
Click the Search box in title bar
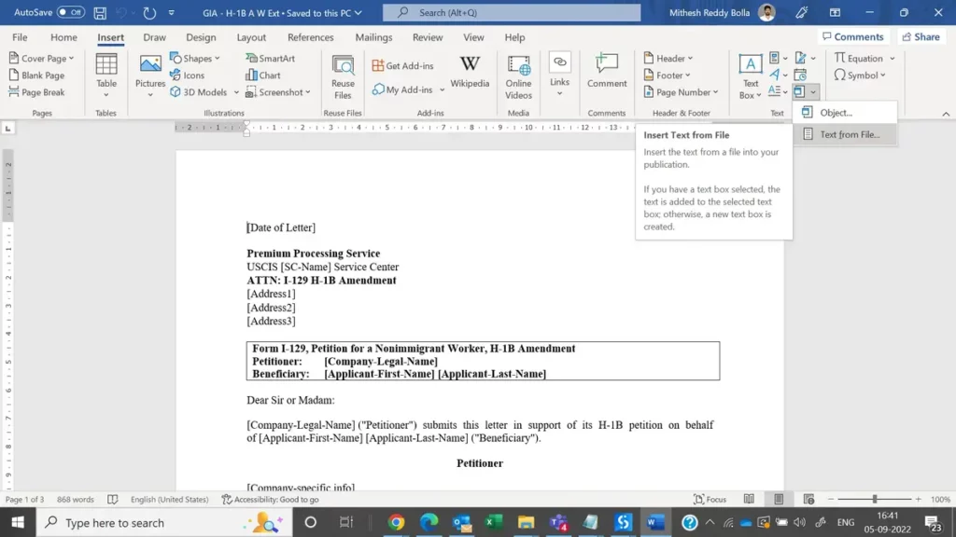coord(512,12)
